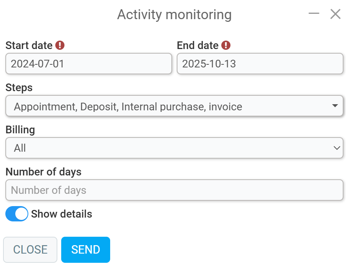Click the Activity monitoring title text
Image resolution: width=350 pixels, height=267 pixels.
(174, 15)
